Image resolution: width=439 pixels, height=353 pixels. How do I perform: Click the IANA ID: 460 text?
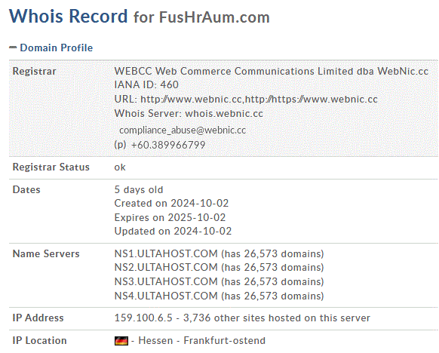coord(146,84)
